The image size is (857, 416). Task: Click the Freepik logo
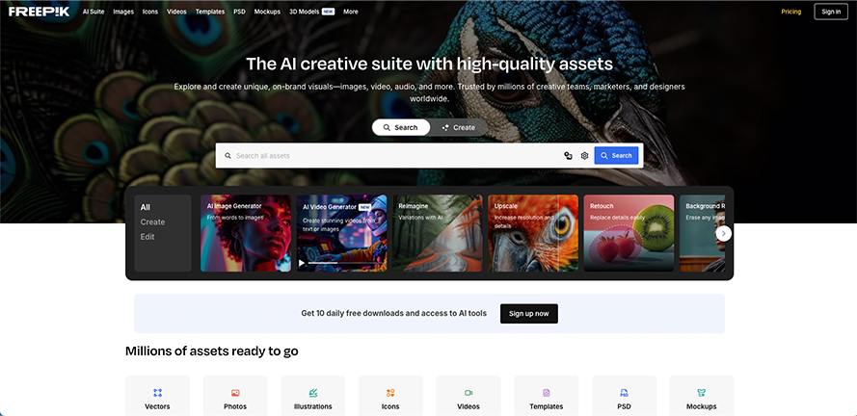[x=40, y=12]
